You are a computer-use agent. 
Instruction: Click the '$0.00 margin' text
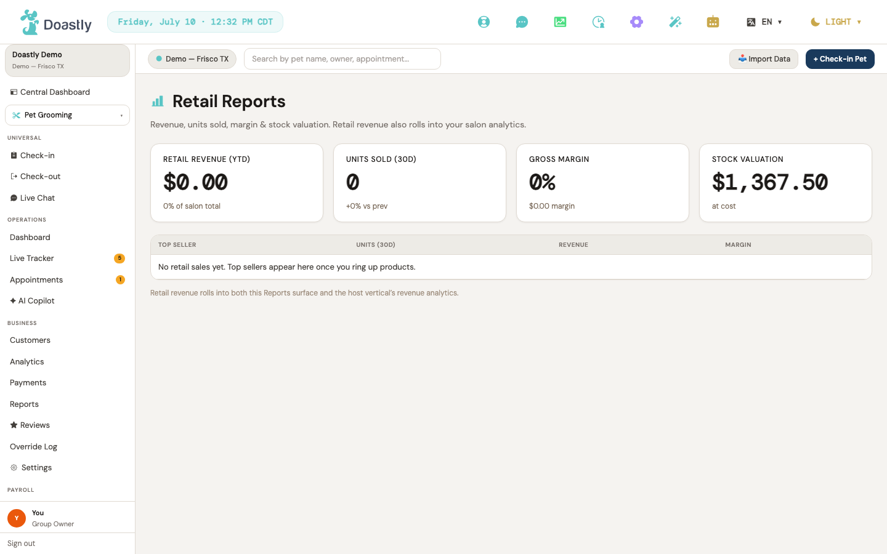click(x=552, y=206)
